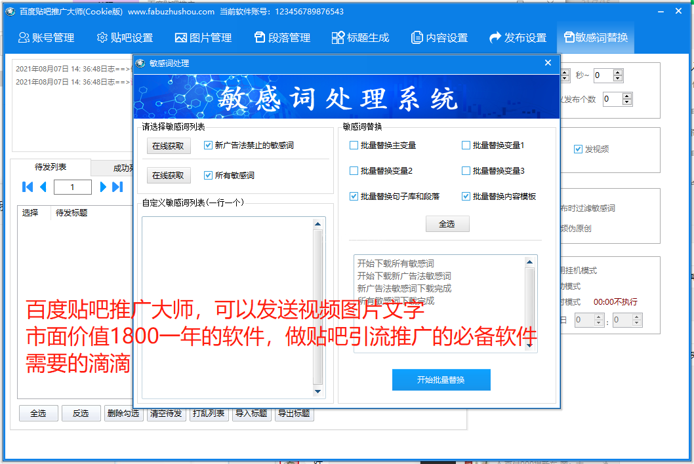Toggle the 发视频 checkbox
Viewport: 694px width, 464px height.
[578, 149]
